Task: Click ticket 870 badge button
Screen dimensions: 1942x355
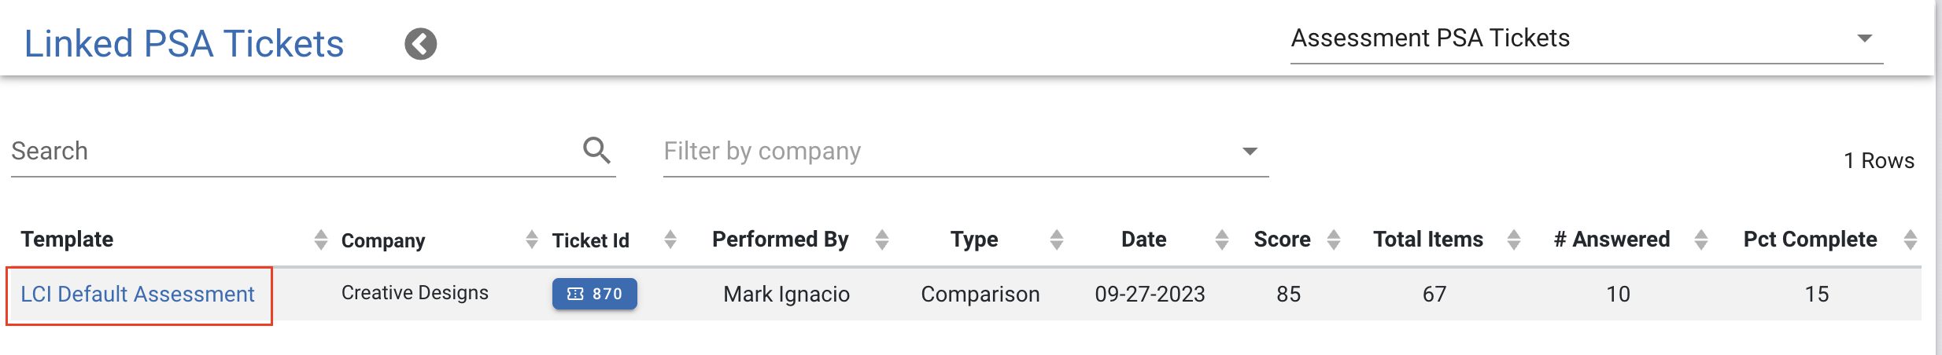Action: (595, 294)
